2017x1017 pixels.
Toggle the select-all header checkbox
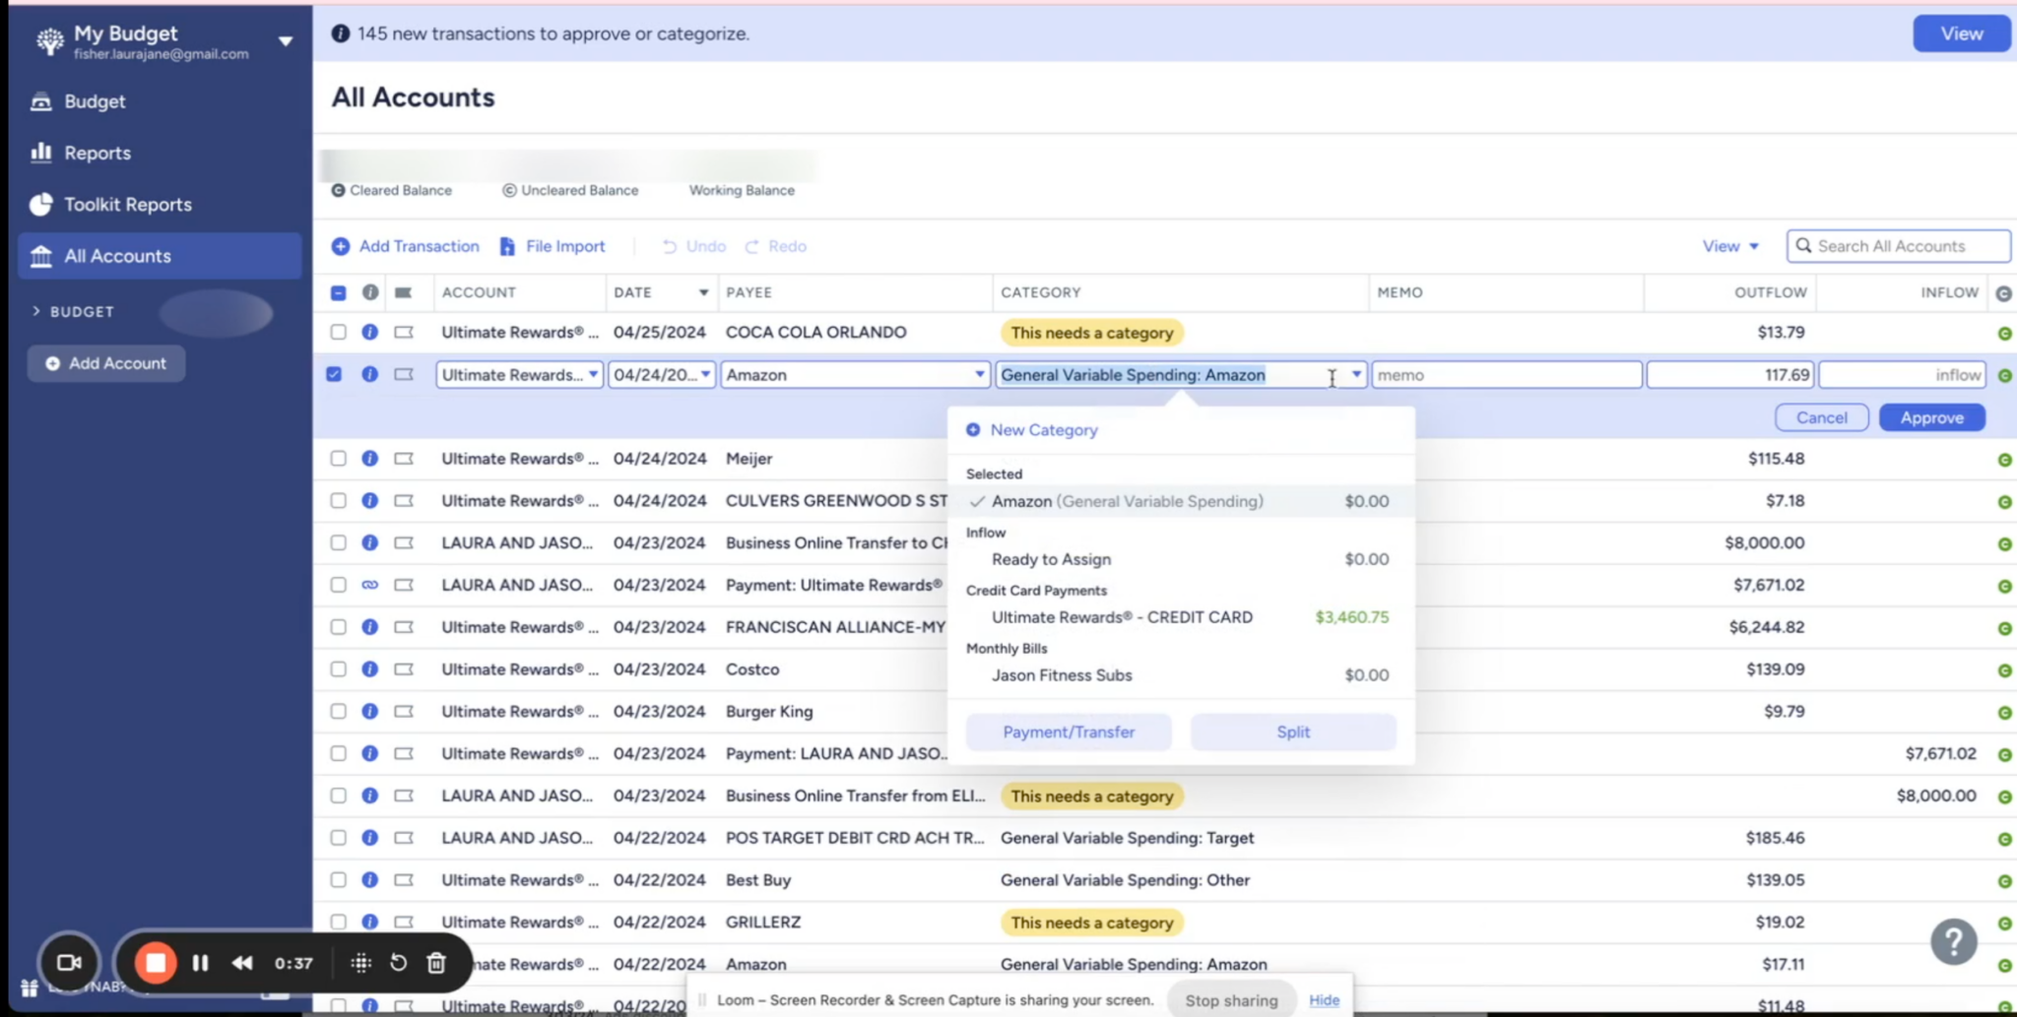(x=338, y=292)
